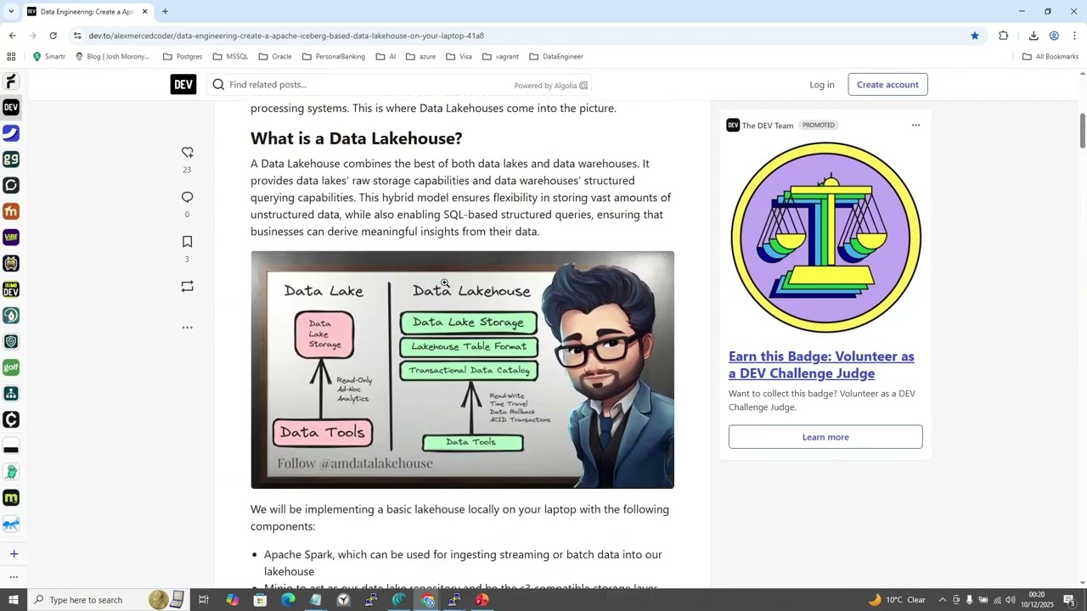The image size is (1087, 611).
Task: Select the Data Engineering browser tab
Action: (87, 11)
